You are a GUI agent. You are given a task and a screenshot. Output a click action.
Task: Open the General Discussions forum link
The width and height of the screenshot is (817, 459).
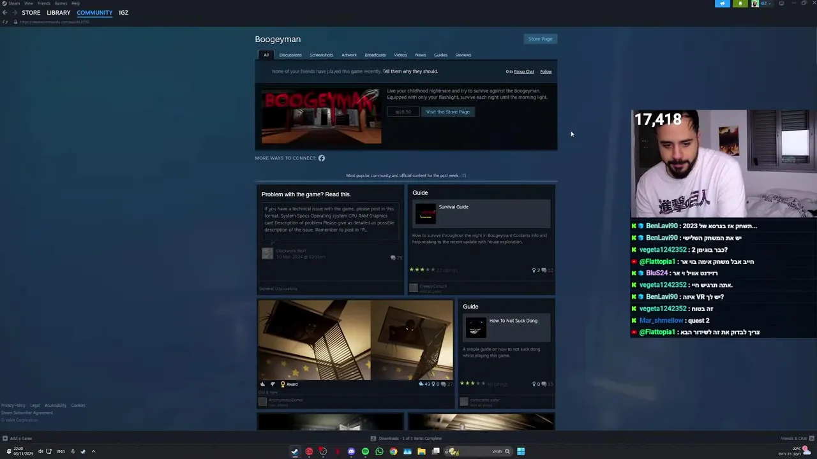[278, 289]
